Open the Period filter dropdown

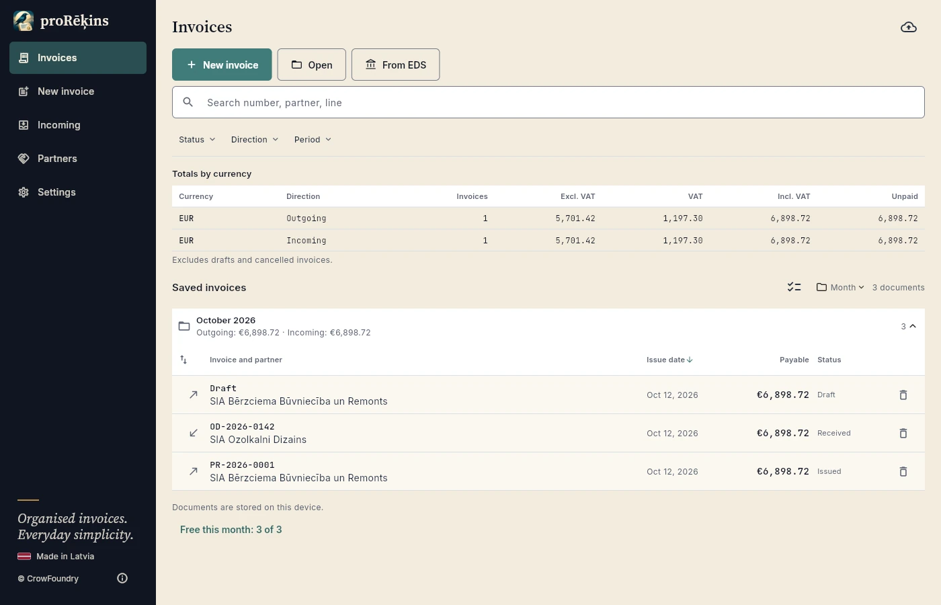tap(313, 140)
